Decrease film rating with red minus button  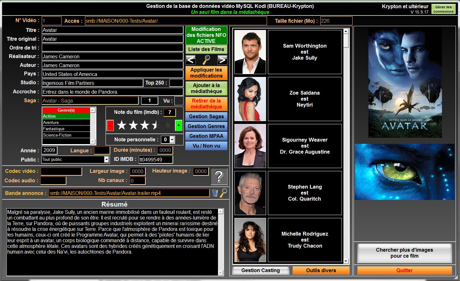tap(110, 126)
